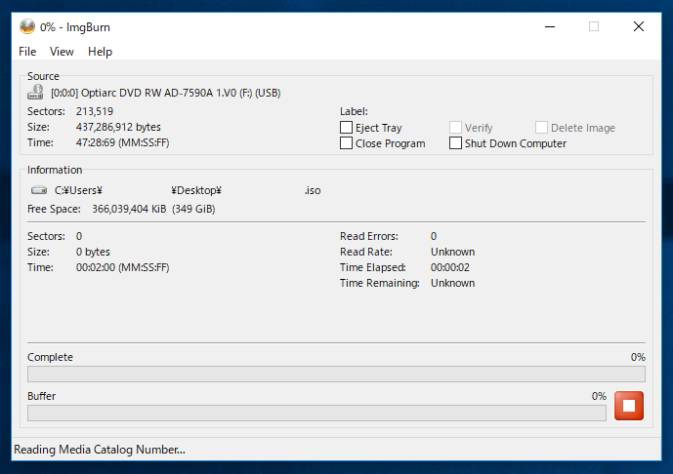Screen dimensions: 673x474
Task: Open the View menu
Action: pyautogui.click(x=62, y=52)
